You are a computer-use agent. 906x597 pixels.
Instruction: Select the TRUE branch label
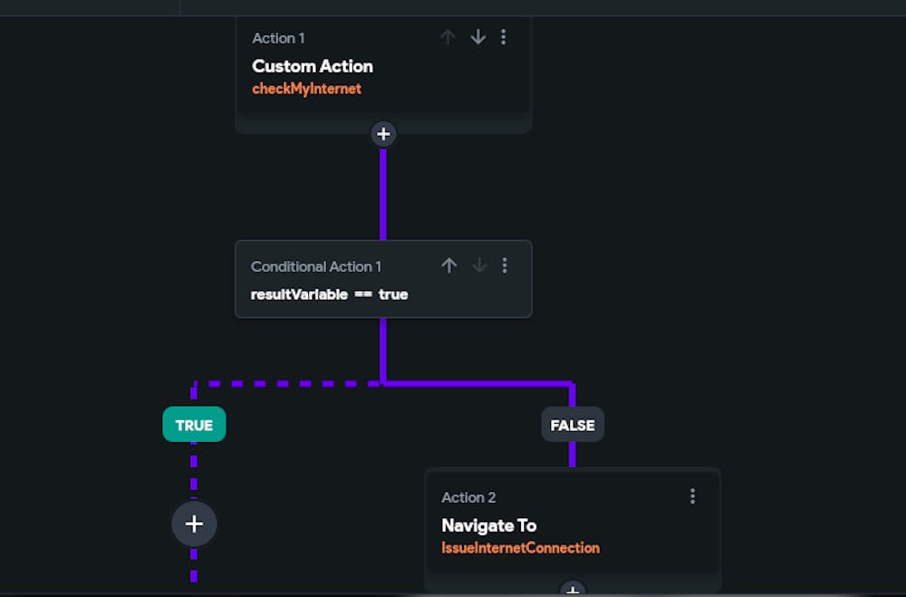tap(194, 425)
